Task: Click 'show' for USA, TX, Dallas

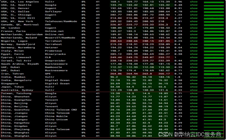Action: click(x=194, y=12)
